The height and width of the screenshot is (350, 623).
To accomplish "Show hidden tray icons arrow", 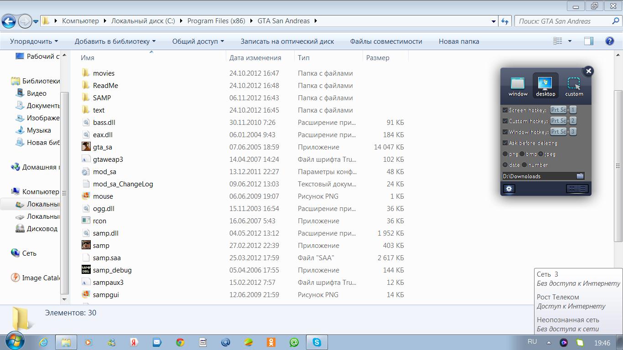I will pos(549,343).
